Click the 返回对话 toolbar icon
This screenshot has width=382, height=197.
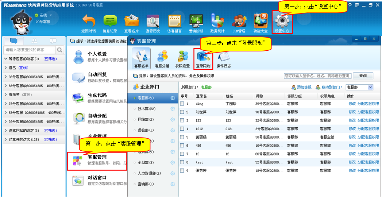pos(88,22)
